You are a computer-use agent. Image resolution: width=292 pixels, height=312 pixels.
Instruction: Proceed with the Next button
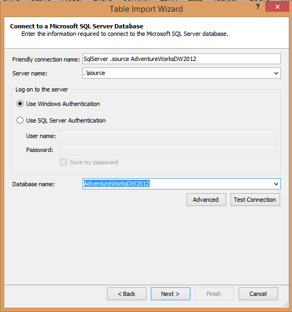click(171, 294)
